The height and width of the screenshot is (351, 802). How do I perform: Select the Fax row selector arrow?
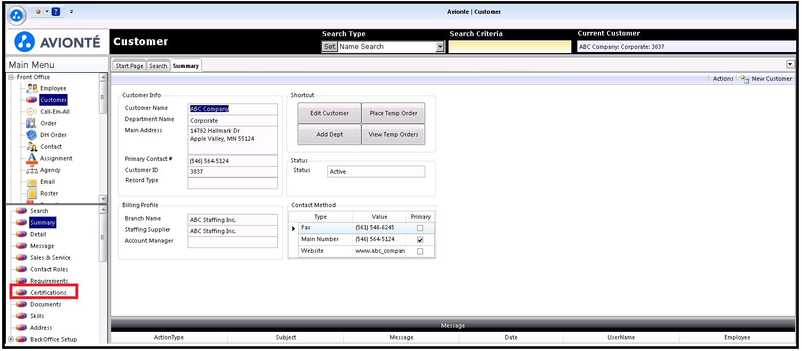pos(293,228)
